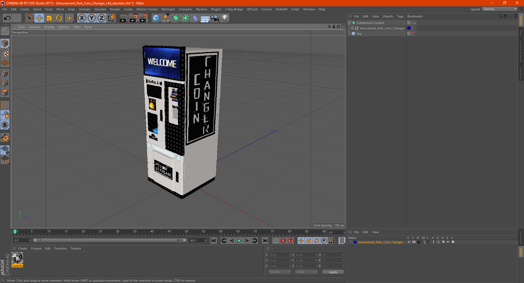Open the material manager Function menu
The height and width of the screenshot is (283, 524).
[x=60, y=248]
